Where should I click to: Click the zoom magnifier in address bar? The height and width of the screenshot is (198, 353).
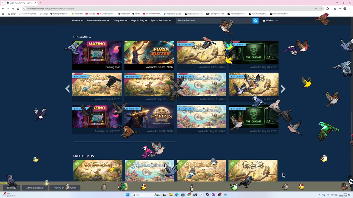click(316, 8)
